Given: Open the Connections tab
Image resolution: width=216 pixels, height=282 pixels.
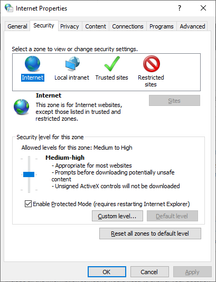Looking at the screenshot, I should click(x=128, y=26).
